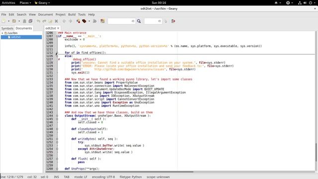Reload the current file from disk
The width and height of the screenshot is (318, 179).
(x=50, y=21)
